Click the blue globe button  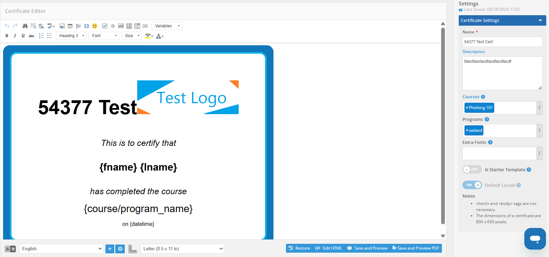120,249
